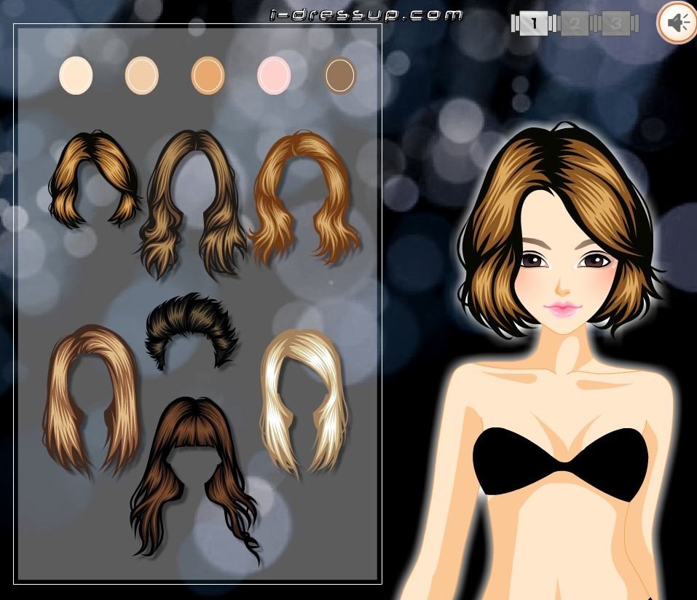Select the pink skin tone swatch
The height and width of the screenshot is (600, 697).
[x=274, y=75]
